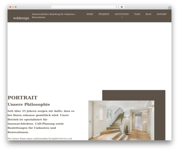The height and width of the screenshot is (151, 179).
Task: Open the PROJEKTE menu item
Action: (104, 14)
